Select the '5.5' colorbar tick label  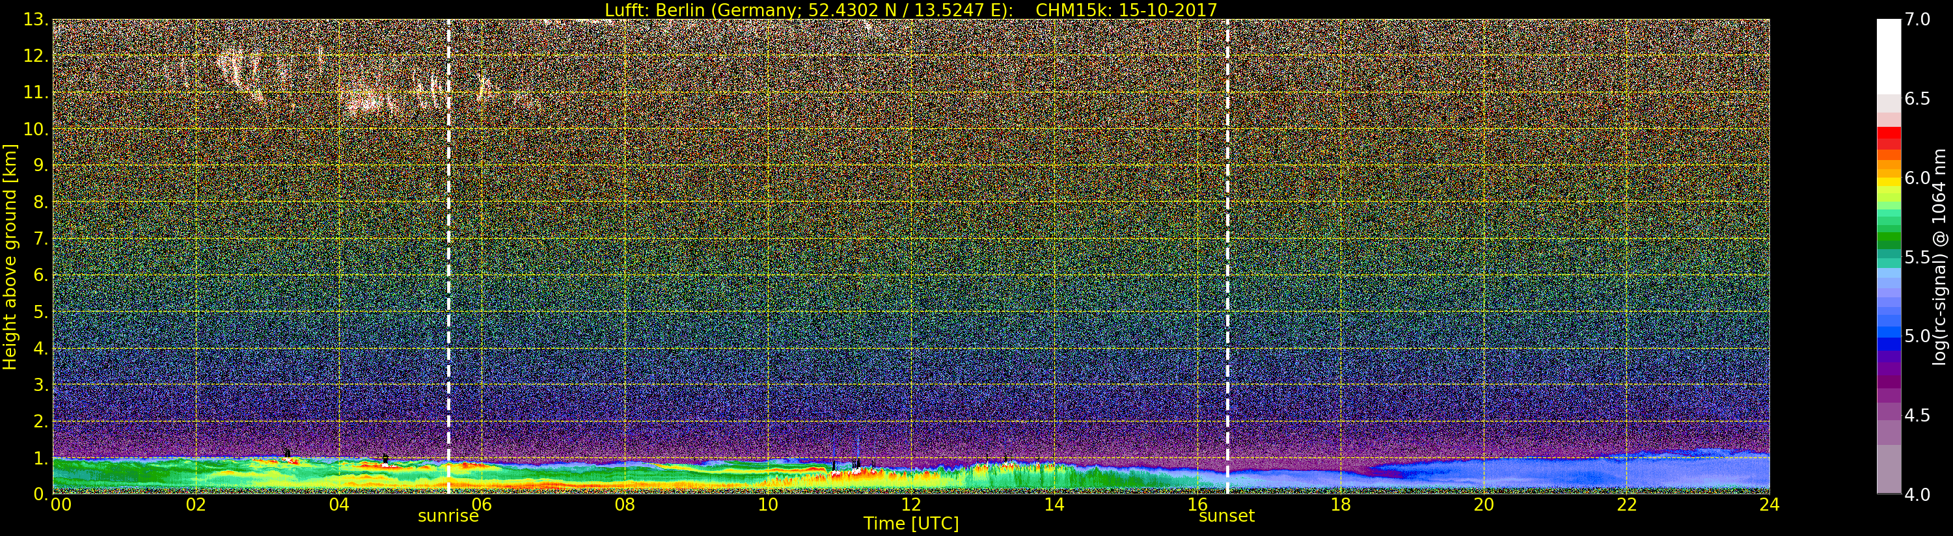tap(1917, 257)
